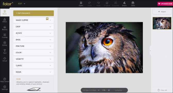Open the Frames sidebar tab

[x=5, y=36]
